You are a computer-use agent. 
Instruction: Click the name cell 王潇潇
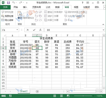pyautogui.click(x=12, y=51)
